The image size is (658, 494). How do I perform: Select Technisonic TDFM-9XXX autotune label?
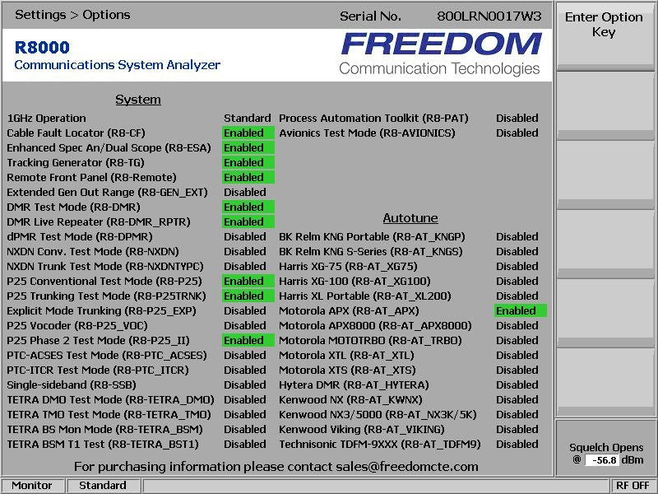pos(380,444)
